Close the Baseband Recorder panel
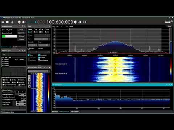This screenshot has width=174, height=130. (25, 26)
